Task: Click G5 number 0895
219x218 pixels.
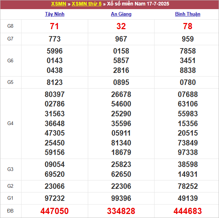Action: pos(121,82)
